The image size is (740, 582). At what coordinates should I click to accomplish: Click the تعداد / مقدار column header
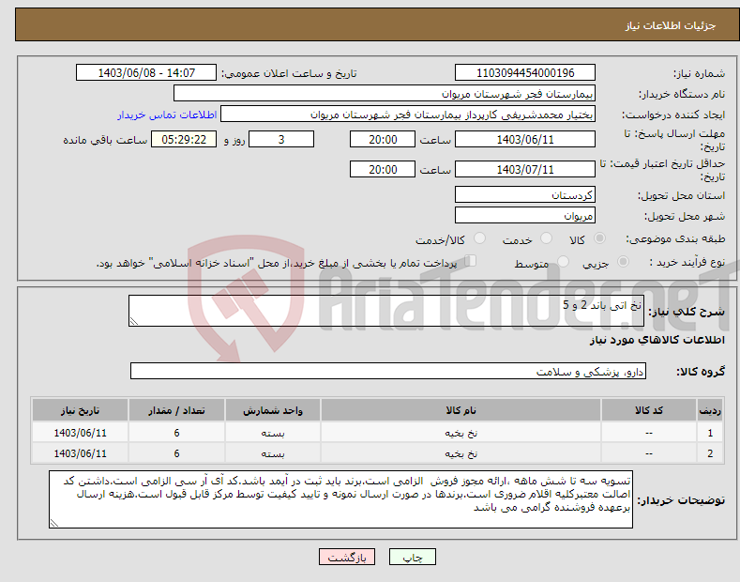pyautogui.click(x=176, y=410)
